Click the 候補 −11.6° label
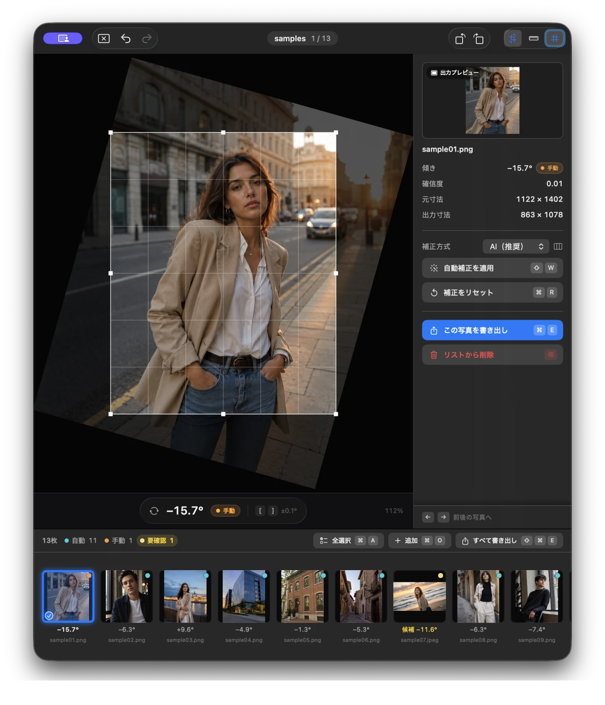This screenshot has width=605, height=705. (419, 629)
